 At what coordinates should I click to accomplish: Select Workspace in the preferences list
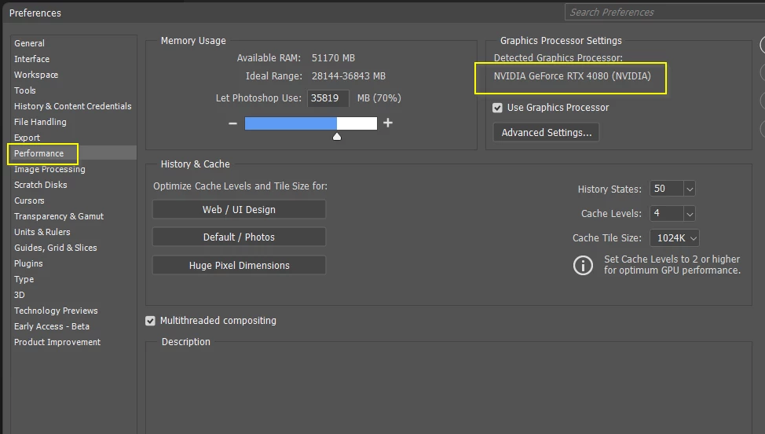pos(36,75)
